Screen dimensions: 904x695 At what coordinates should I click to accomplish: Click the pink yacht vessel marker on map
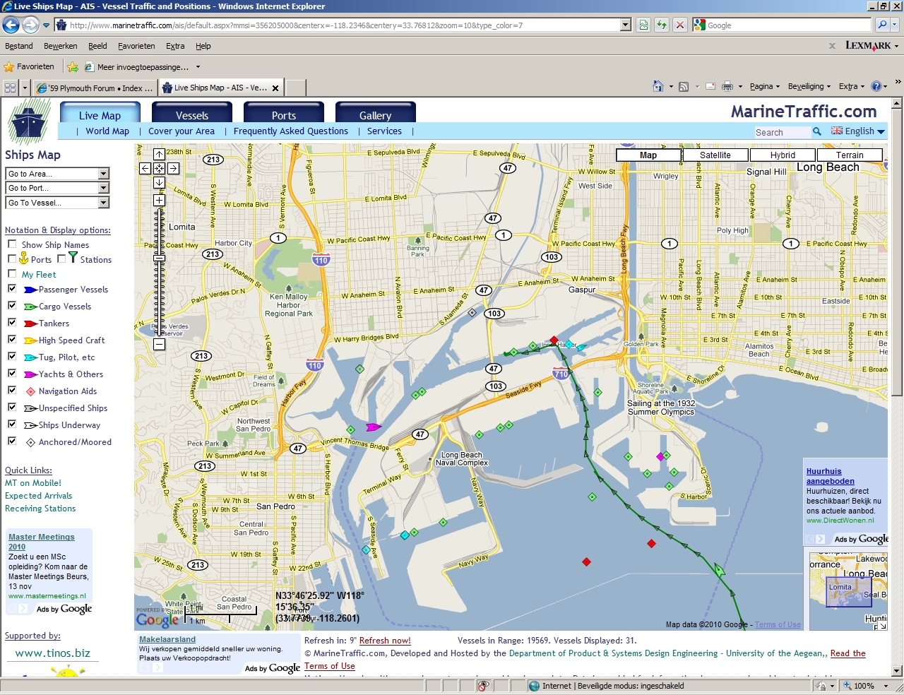[x=374, y=427]
